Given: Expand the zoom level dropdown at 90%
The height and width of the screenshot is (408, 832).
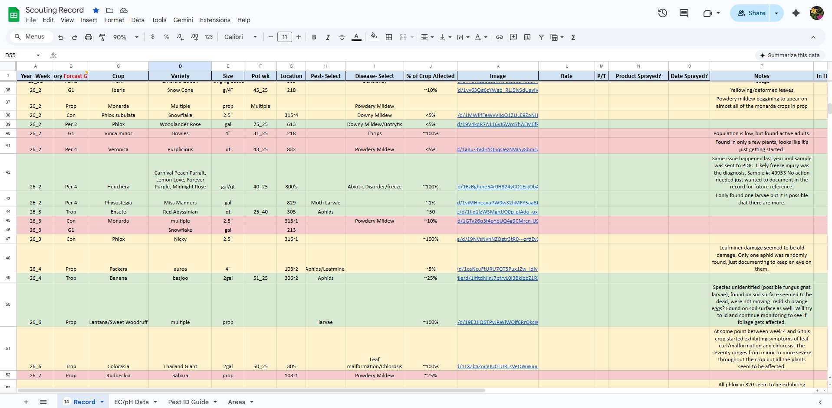Looking at the screenshot, I should click(x=125, y=37).
